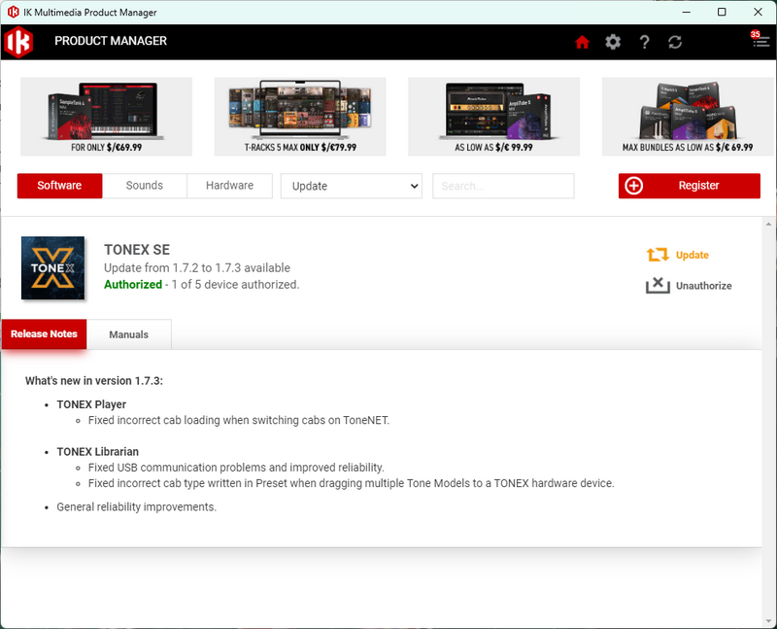
Task: Click the title bar IK app icon
Action: (x=13, y=12)
